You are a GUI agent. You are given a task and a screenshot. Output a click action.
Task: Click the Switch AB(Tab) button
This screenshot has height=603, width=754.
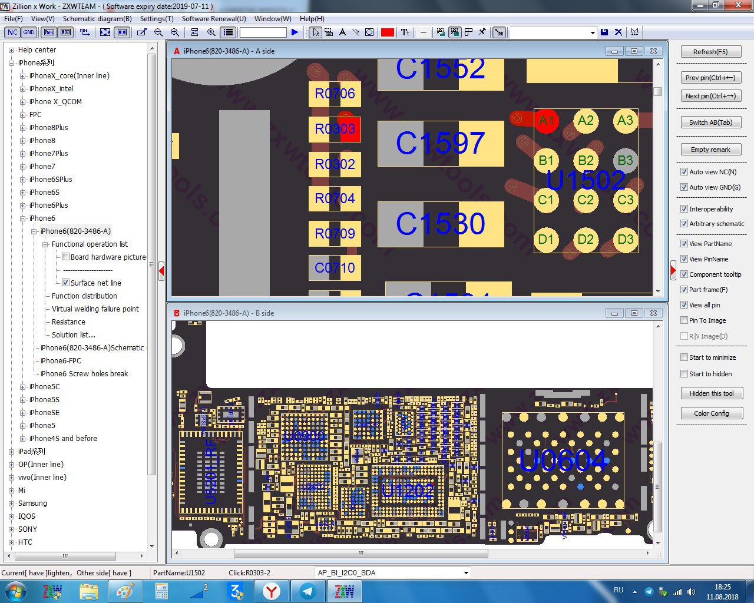(710, 122)
